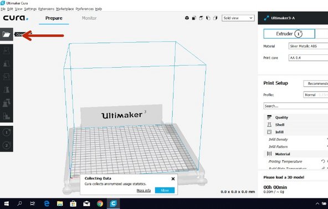Open the Marketplace menu
Image resolution: width=328 pixels, height=209 pixels.
[65, 9]
